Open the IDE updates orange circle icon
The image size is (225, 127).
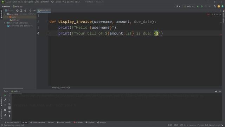[219, 6]
